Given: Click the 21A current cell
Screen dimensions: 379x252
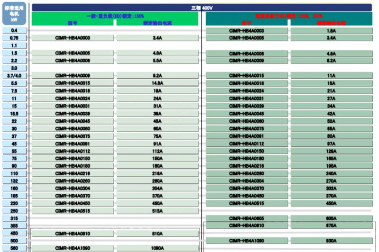Looking at the screenshot, I should tap(331, 91).
